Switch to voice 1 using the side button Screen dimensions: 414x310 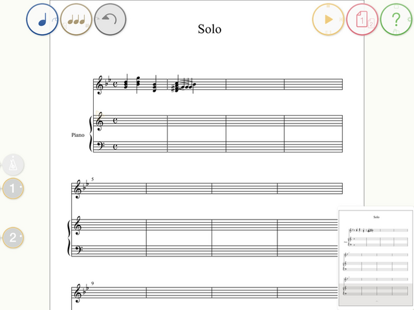tap(13, 188)
